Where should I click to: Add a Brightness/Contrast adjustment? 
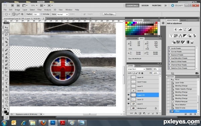(176, 30)
